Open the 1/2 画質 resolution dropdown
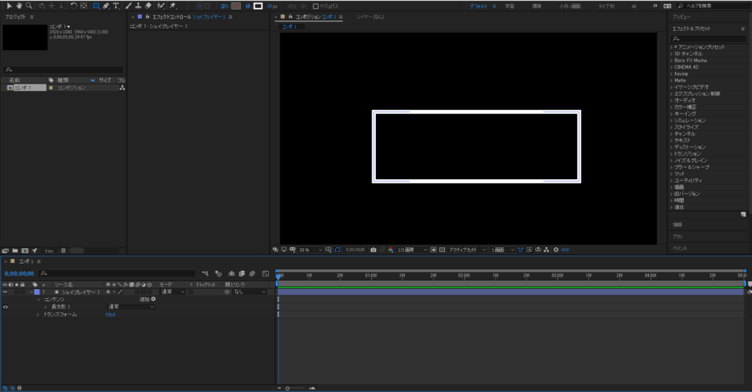The image size is (752, 392). (412, 250)
